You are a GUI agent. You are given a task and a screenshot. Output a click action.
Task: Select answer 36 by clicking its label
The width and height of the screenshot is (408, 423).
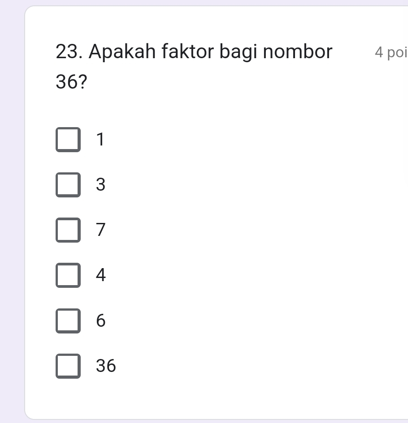click(105, 366)
